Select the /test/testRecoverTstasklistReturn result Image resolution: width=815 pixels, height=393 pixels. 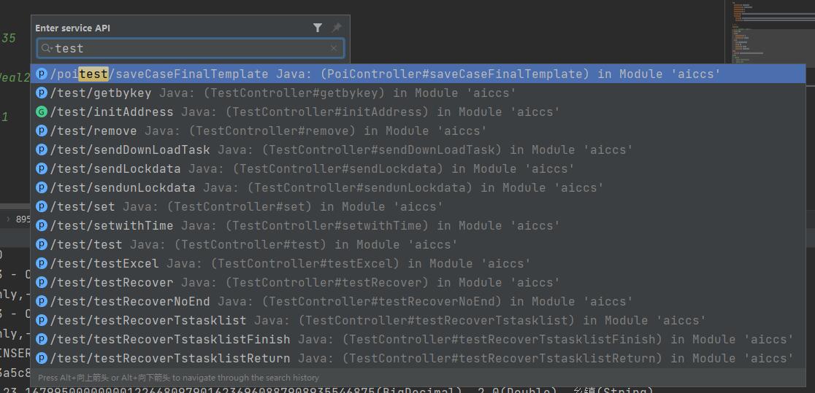[418, 358]
